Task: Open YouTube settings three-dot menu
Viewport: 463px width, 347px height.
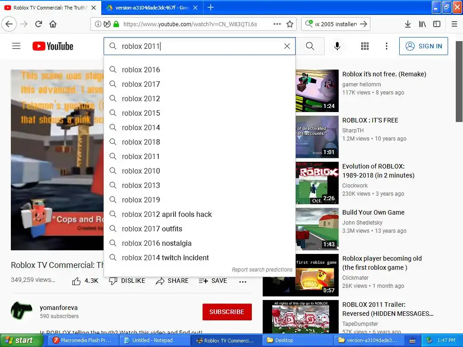Action: pos(387,46)
